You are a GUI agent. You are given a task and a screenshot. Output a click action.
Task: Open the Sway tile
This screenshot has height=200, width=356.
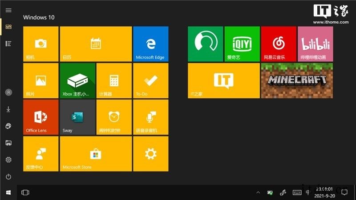point(77,117)
